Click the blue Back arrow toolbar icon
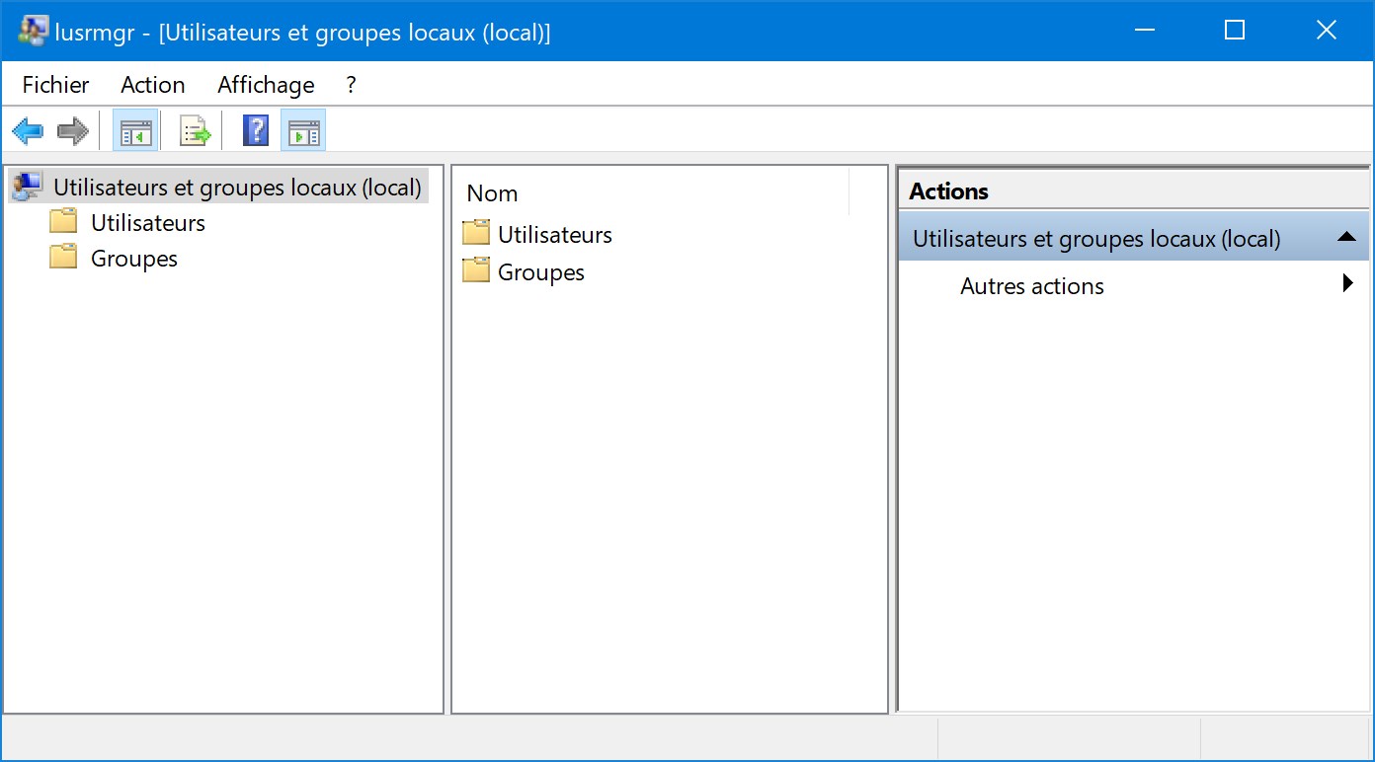 (x=28, y=130)
